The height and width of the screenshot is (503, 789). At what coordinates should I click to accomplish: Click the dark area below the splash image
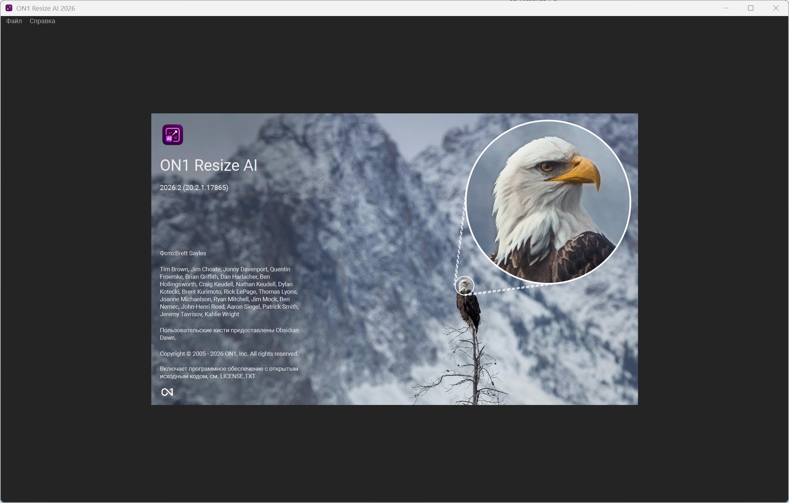(394, 453)
